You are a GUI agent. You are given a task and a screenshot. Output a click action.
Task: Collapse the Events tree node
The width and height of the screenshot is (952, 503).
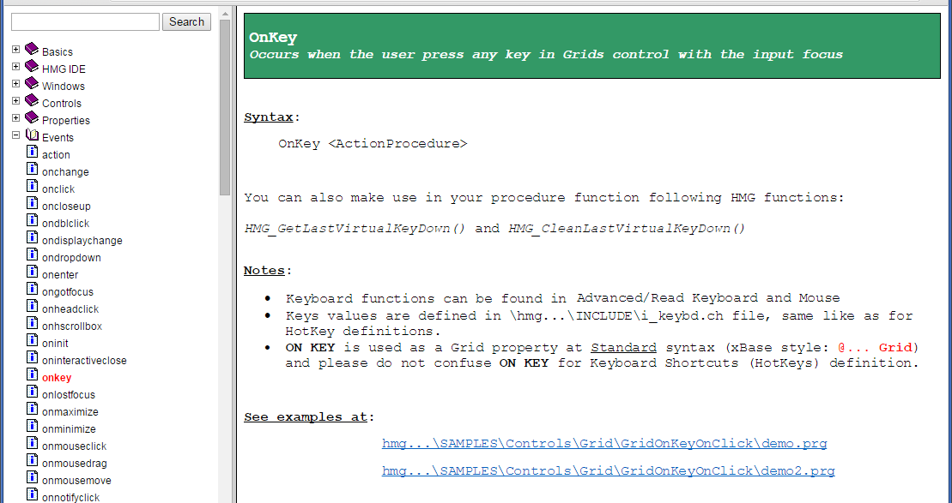point(16,135)
